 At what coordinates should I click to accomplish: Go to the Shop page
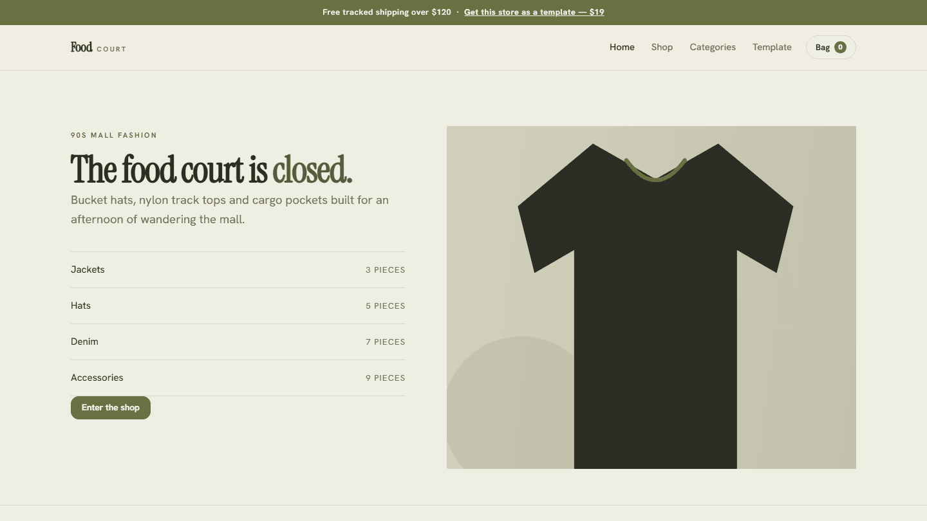coord(662,47)
